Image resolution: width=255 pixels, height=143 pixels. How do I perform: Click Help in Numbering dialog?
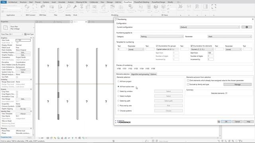[x=248, y=122]
